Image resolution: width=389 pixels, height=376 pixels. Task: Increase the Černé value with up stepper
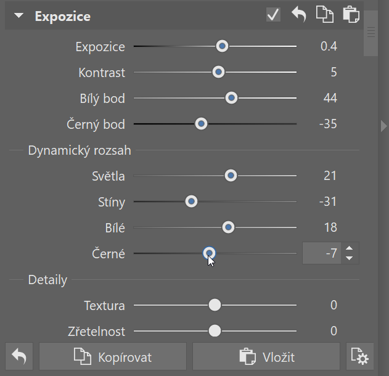[350, 248]
